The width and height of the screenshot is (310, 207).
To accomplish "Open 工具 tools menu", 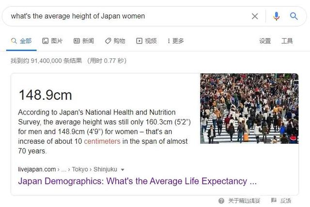I will click(287, 41).
